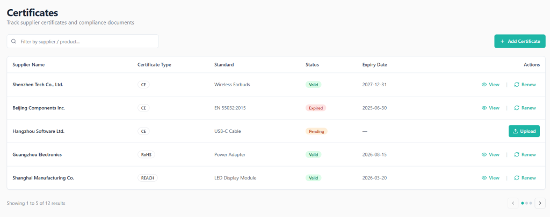Type in the supplier/product filter field
The width and height of the screenshot is (550, 217).
[86, 41]
